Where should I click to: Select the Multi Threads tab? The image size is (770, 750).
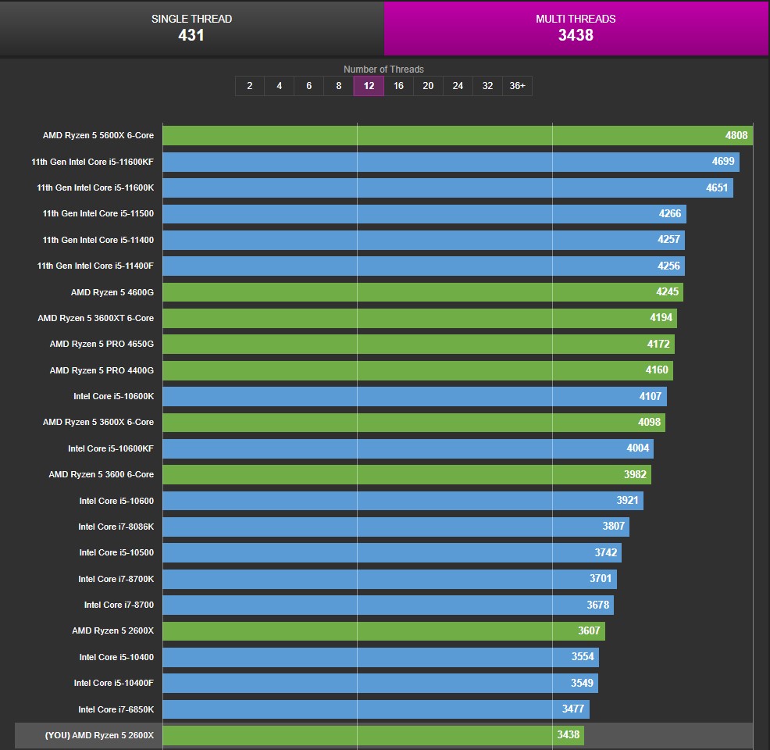click(576, 28)
